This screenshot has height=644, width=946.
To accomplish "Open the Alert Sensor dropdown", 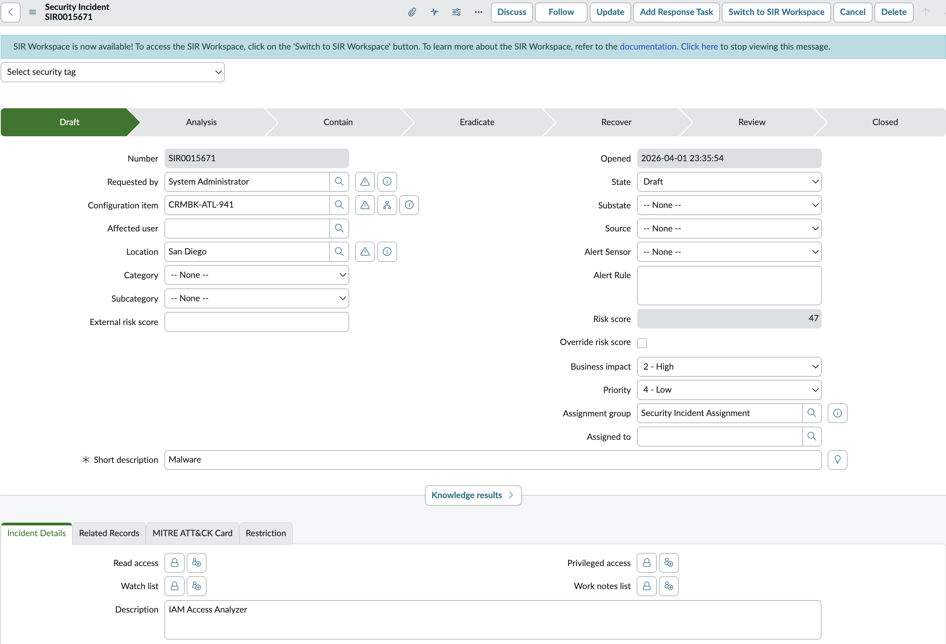I will (x=729, y=252).
